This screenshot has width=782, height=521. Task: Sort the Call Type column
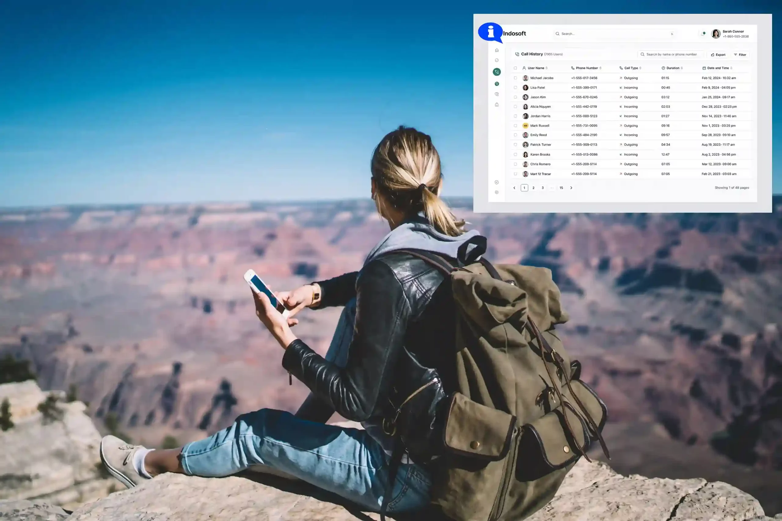coord(640,68)
